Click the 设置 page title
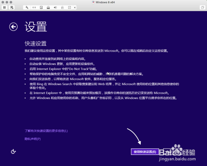This screenshot has height=166, width=207. [36, 27]
